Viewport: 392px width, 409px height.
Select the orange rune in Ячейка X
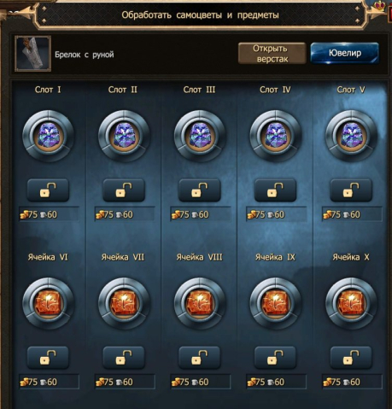[351, 303]
